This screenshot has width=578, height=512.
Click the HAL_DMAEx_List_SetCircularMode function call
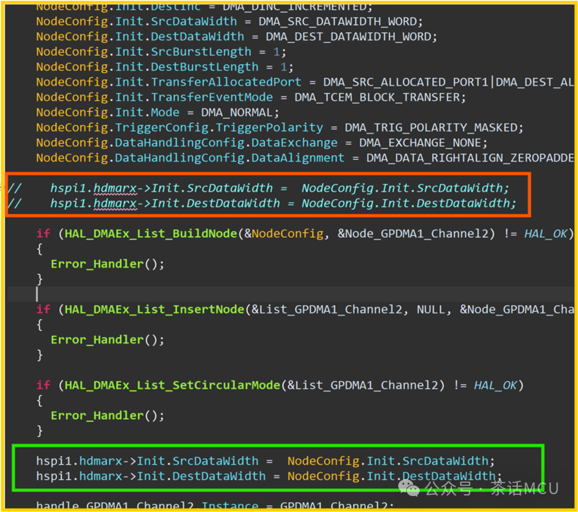(173, 385)
